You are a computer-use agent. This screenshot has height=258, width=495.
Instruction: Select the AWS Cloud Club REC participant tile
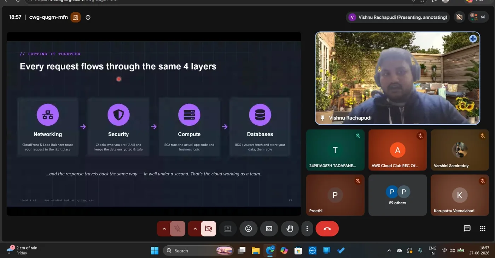397,150
